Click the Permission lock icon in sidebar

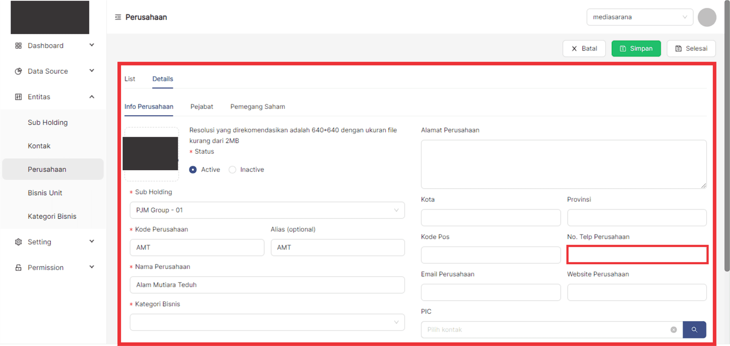pos(18,267)
